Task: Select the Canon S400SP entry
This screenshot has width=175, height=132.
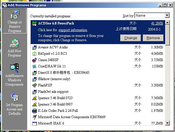Action: coord(98,60)
